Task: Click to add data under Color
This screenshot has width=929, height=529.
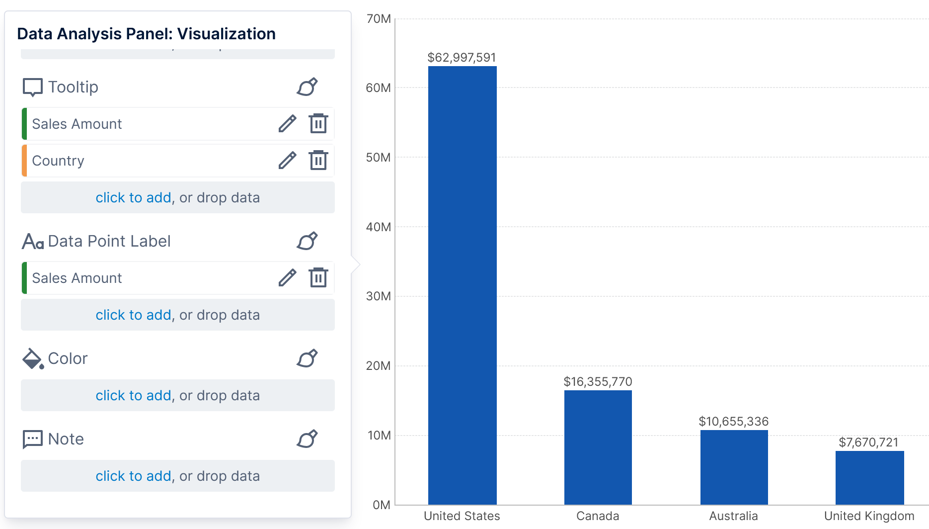Action: (133, 396)
